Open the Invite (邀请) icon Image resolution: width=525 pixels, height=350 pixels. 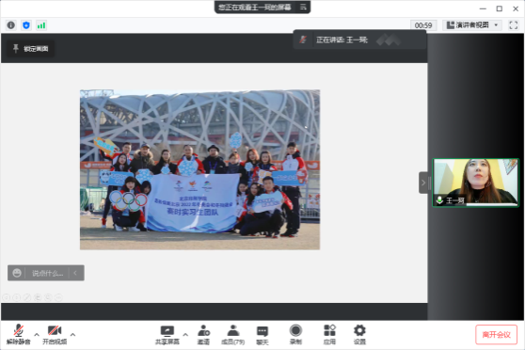tap(203, 335)
